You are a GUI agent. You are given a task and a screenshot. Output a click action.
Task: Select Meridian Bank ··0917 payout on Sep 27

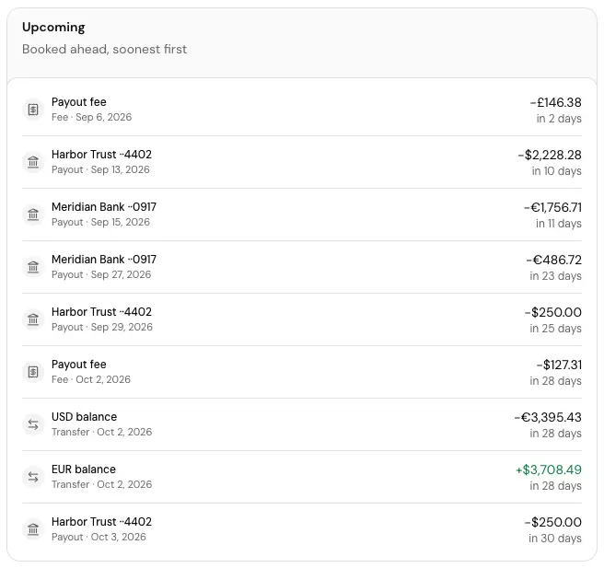302,267
